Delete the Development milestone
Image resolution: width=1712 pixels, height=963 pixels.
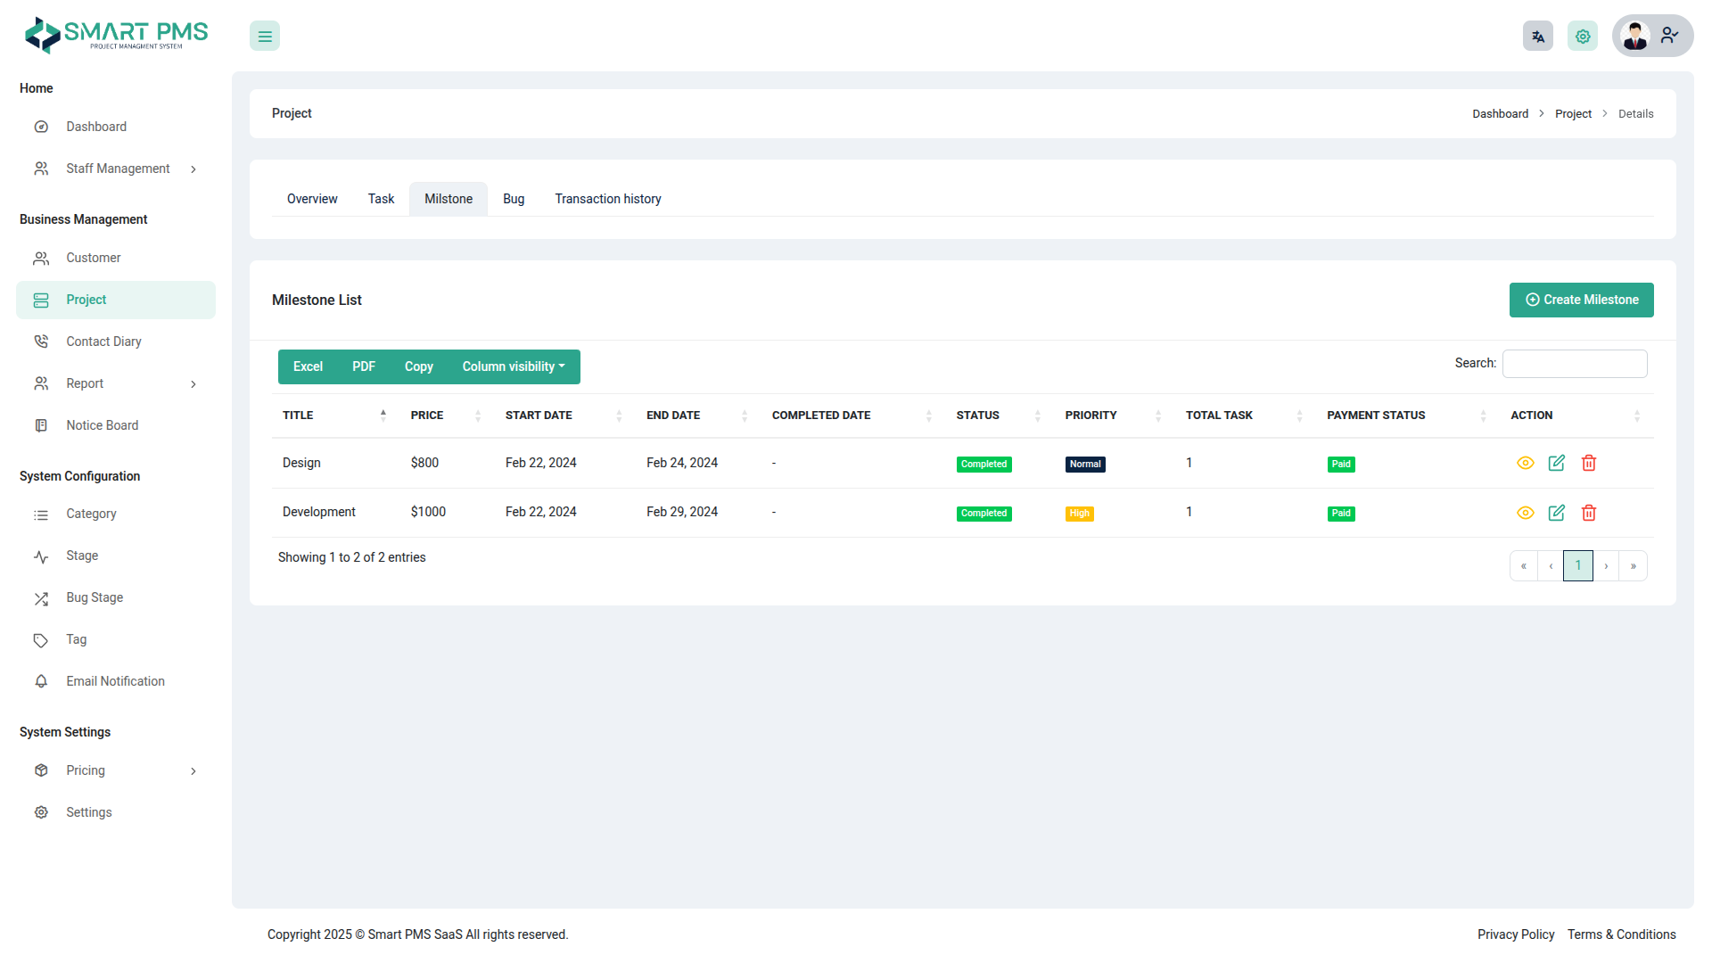pos(1589,513)
